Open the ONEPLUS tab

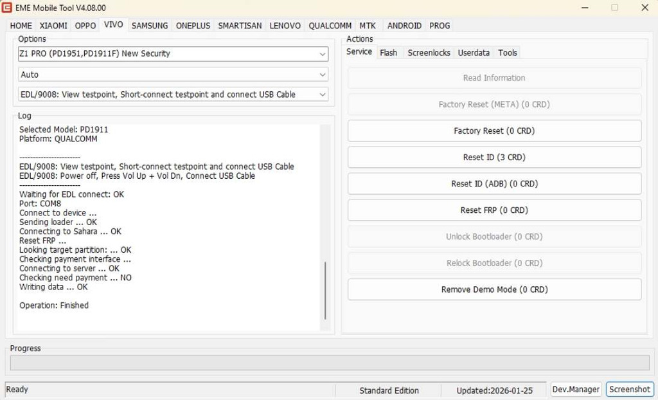pos(193,26)
